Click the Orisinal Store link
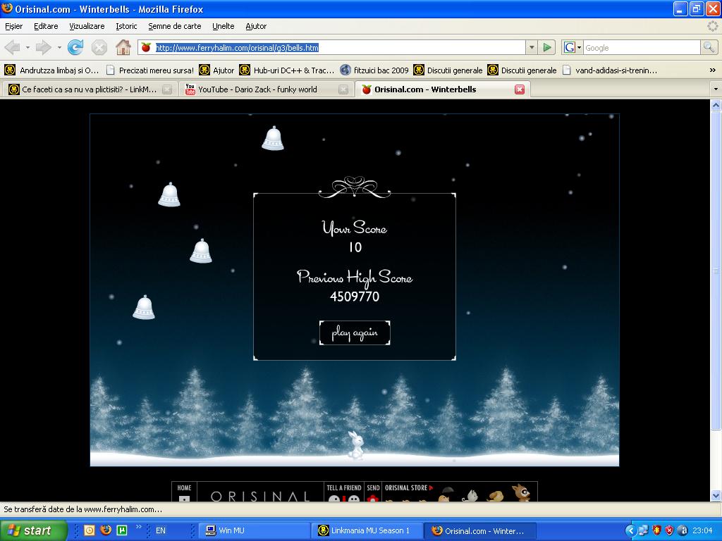 (409, 487)
